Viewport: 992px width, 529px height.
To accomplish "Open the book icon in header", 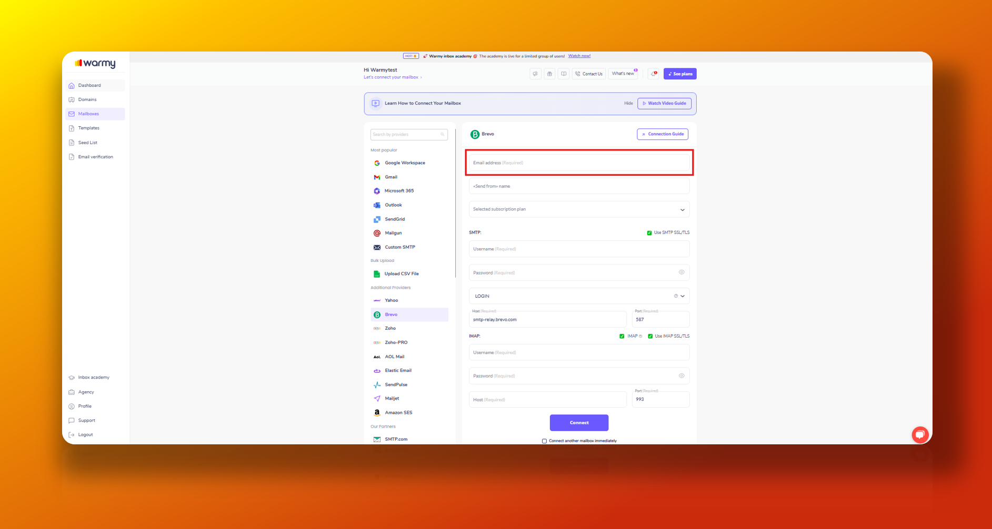I will (x=564, y=74).
